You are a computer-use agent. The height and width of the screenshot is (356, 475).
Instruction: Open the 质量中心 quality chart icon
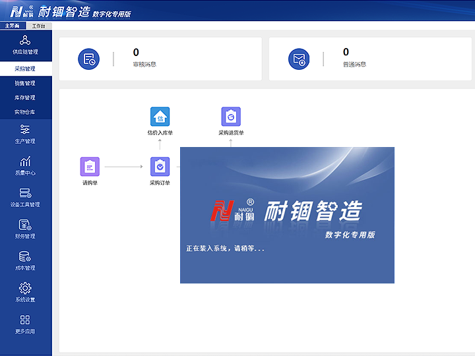(x=25, y=161)
